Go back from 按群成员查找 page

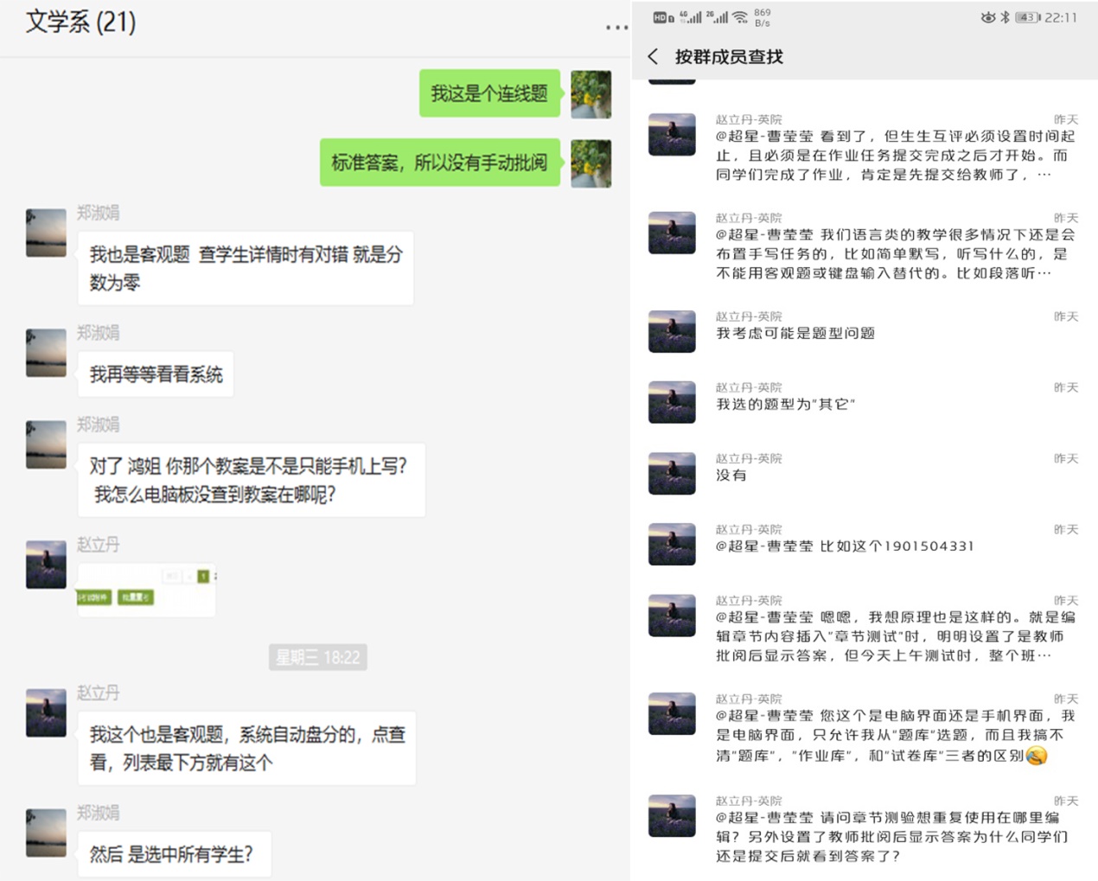(653, 56)
